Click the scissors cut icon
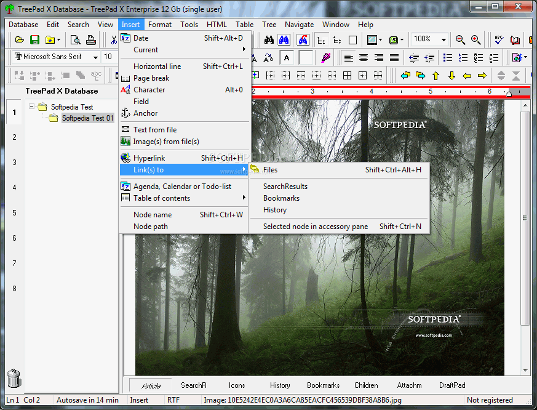 pyautogui.click(x=114, y=40)
